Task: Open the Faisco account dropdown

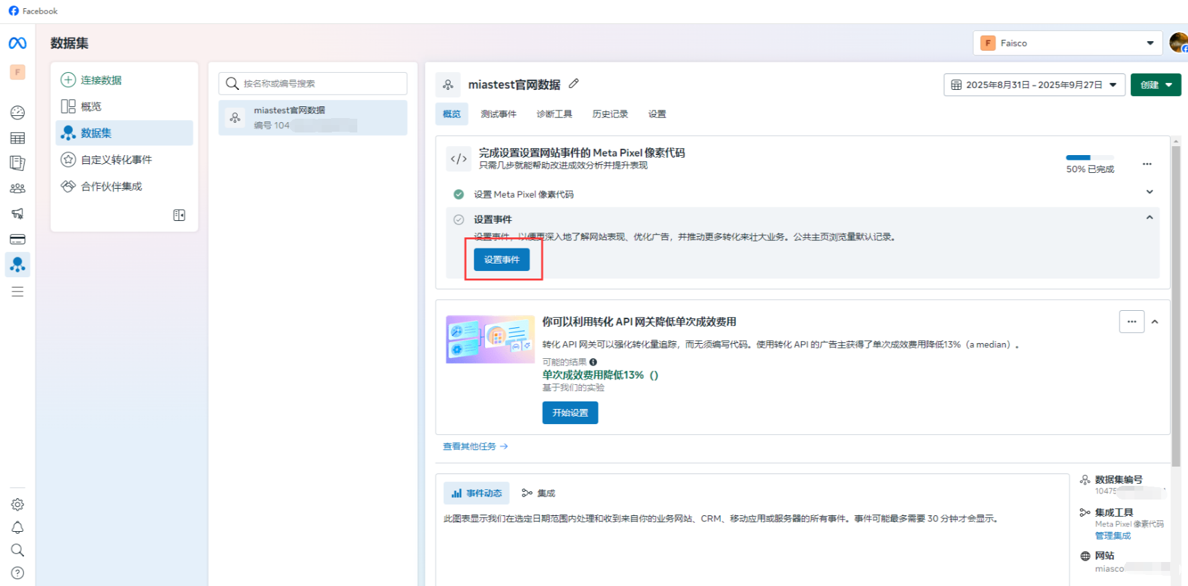Action: [1067, 43]
